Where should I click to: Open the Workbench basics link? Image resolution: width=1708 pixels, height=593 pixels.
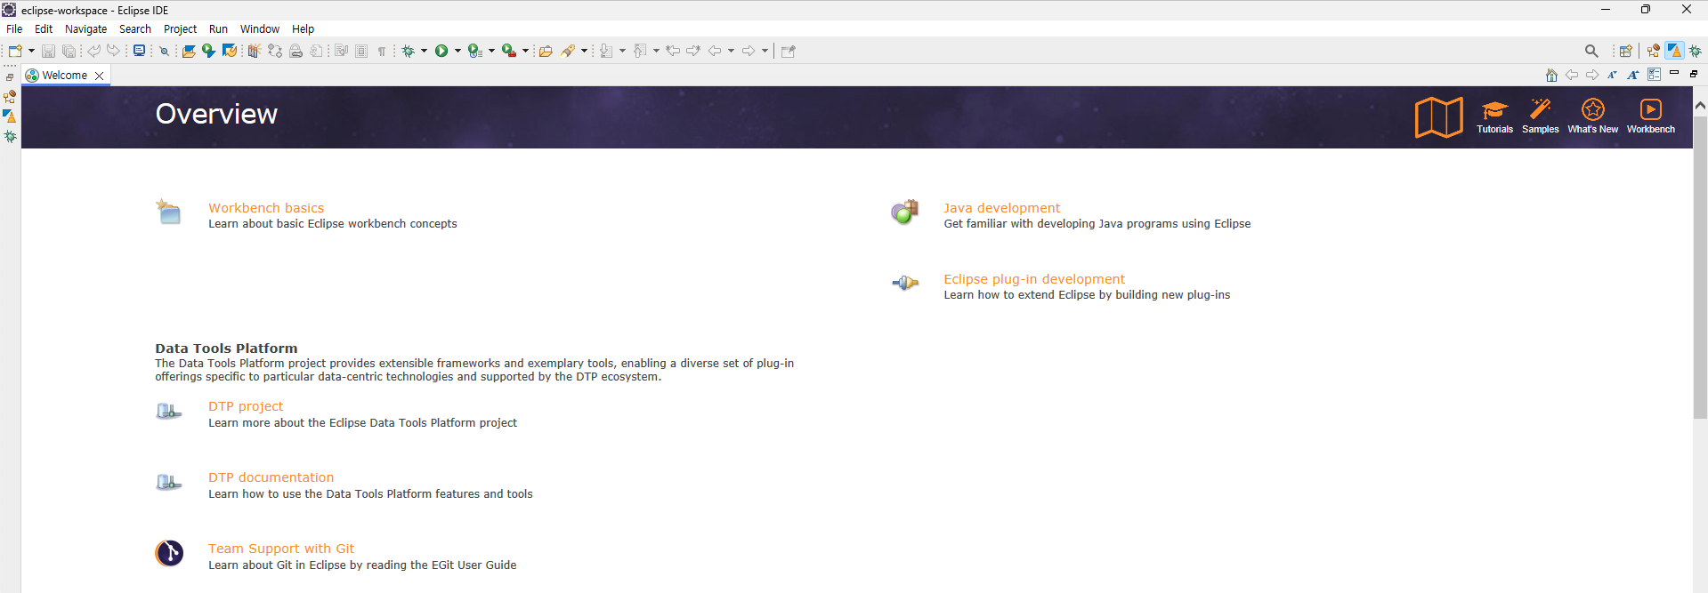pos(266,208)
